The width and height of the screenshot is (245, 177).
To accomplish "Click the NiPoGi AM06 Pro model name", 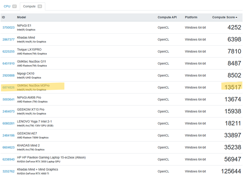I will (x=29, y=98).
